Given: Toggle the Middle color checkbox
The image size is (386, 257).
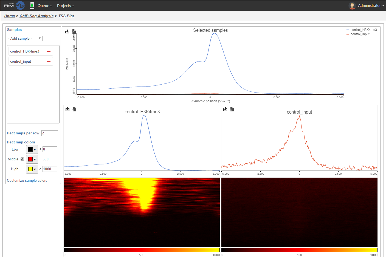Looking at the screenshot, I should [22, 159].
